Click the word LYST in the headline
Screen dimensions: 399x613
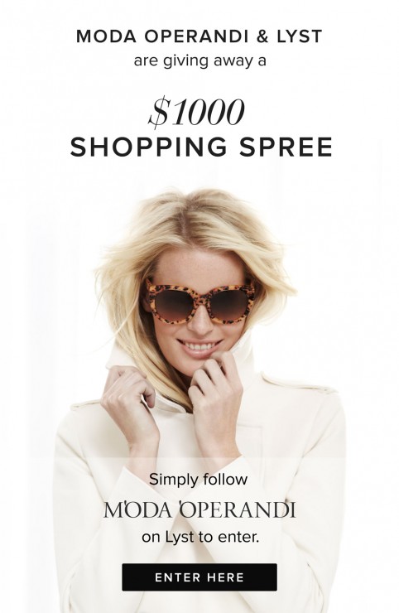(300, 36)
